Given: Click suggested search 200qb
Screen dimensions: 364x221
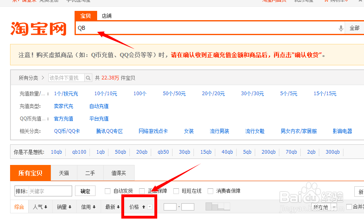Looking at the screenshot, I should point(268,152).
